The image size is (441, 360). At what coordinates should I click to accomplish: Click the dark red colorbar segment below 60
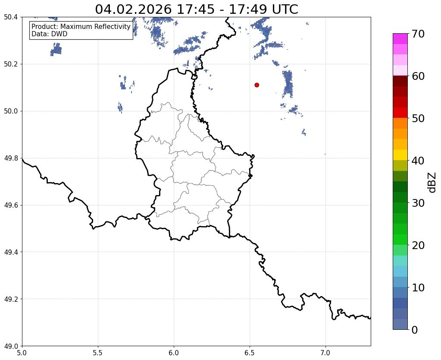[400, 81]
